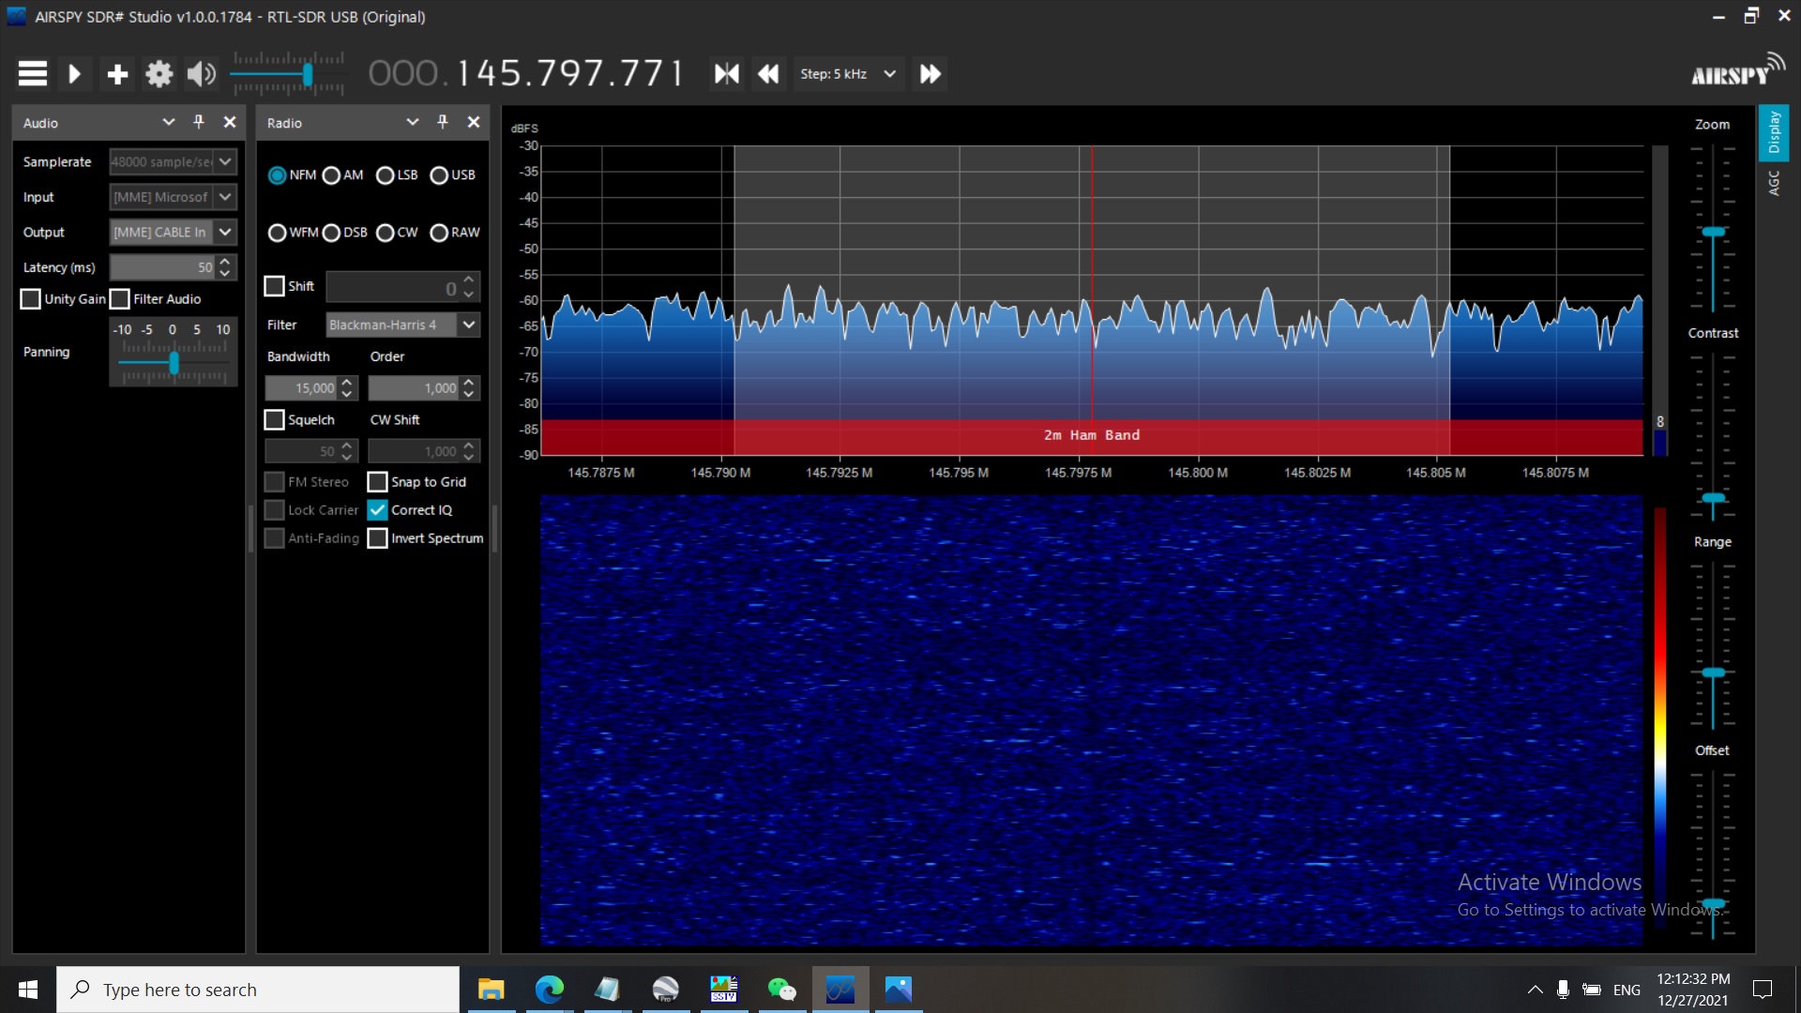Pin the Radio panel
This screenshot has height=1013, width=1801.
(443, 122)
